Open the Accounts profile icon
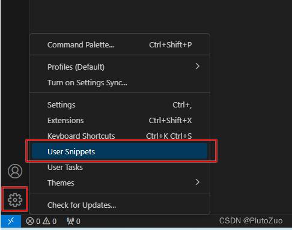Viewport: 292px width, 230px height. click(15, 171)
